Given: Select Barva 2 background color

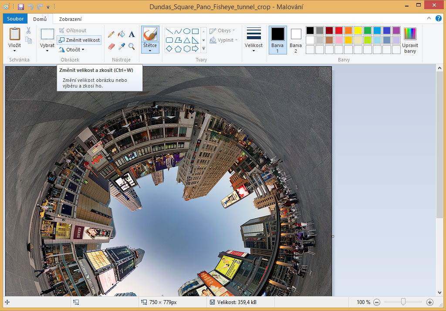Looking at the screenshot, I should [x=296, y=39].
